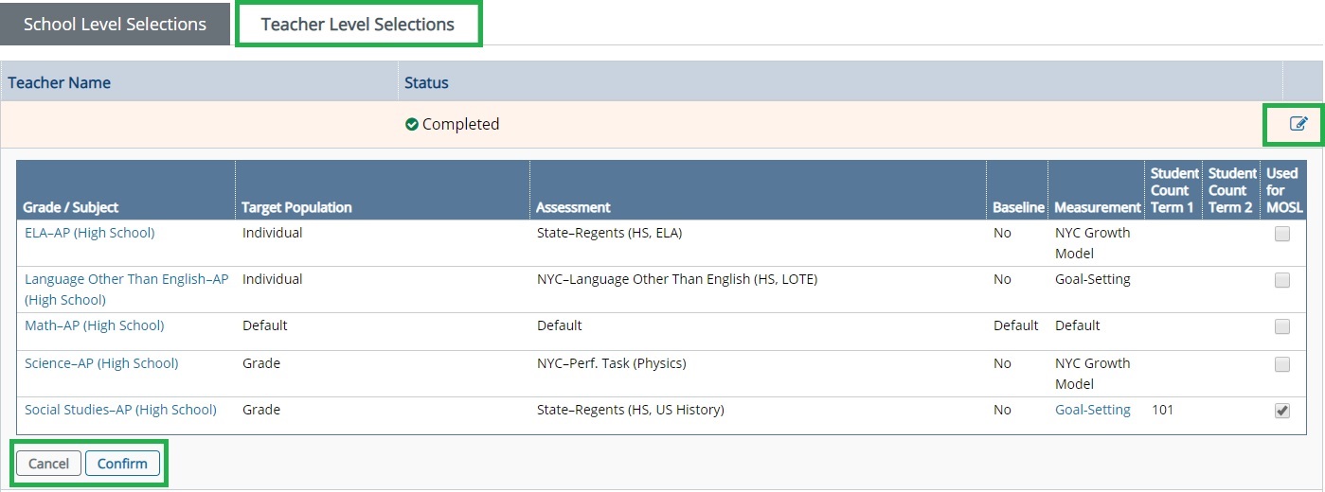Tick Used for MOSL checkbox for Science–AP

pyautogui.click(x=1281, y=364)
